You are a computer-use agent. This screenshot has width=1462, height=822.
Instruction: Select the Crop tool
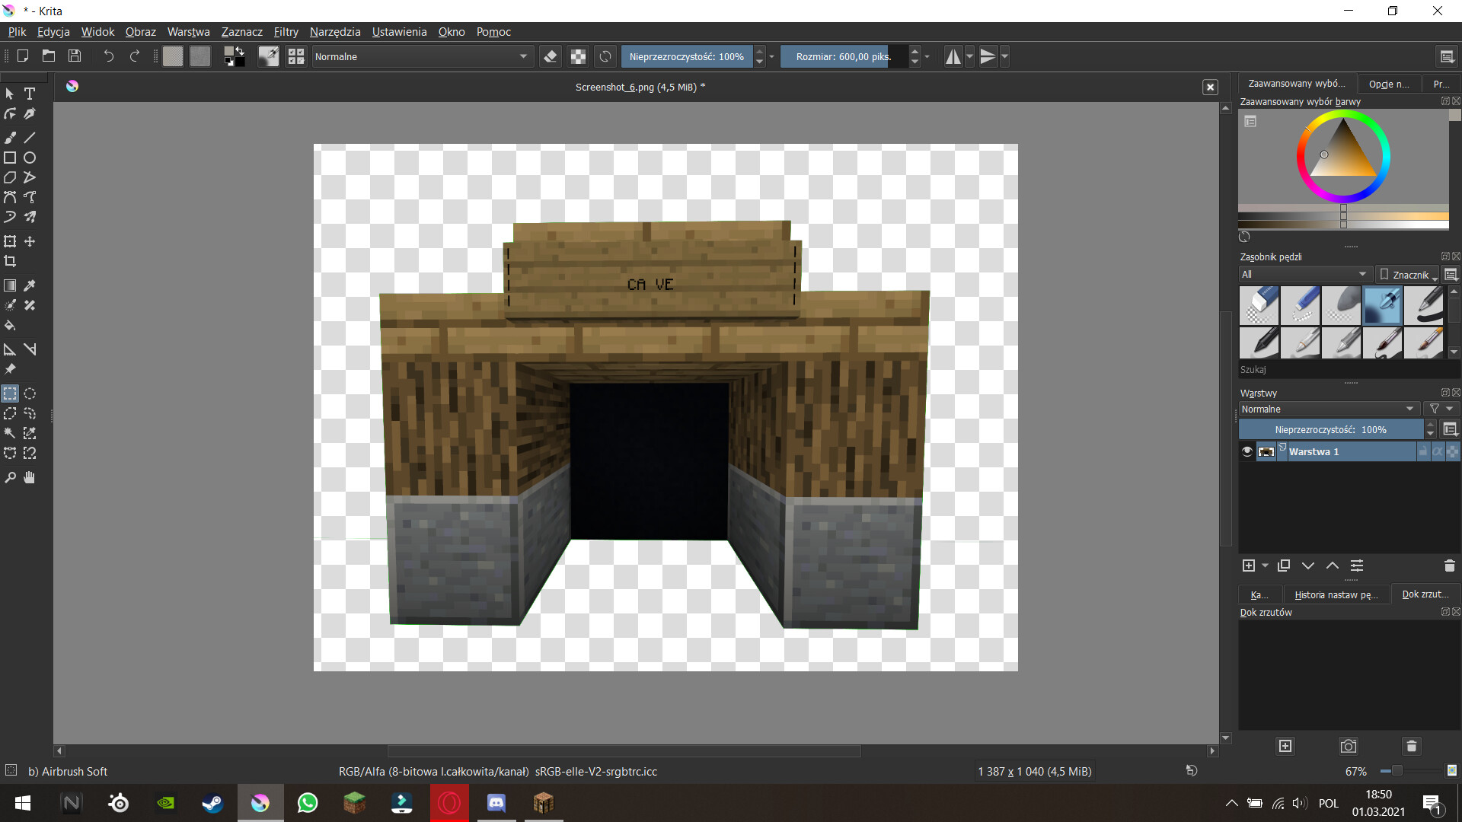(x=10, y=261)
